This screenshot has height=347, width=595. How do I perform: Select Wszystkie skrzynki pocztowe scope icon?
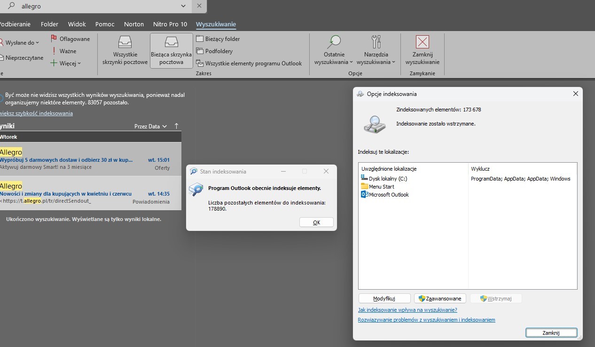coord(125,42)
